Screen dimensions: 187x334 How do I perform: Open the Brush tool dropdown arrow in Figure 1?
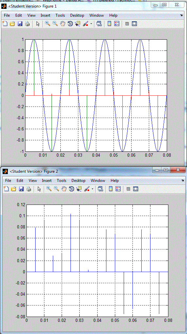pyautogui.click(x=91, y=24)
